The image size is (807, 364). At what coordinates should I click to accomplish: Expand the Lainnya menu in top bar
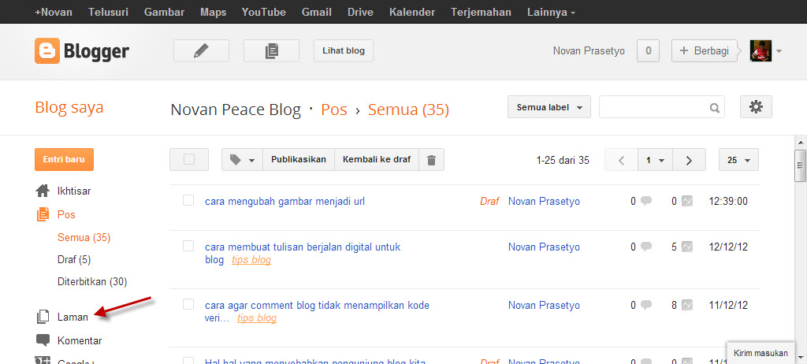(x=551, y=12)
